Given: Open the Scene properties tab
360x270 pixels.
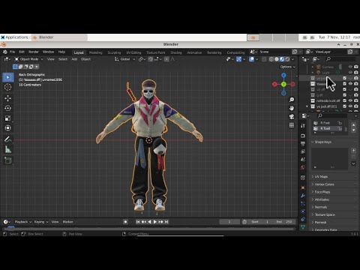Looking at the screenshot, I should [x=303, y=159].
